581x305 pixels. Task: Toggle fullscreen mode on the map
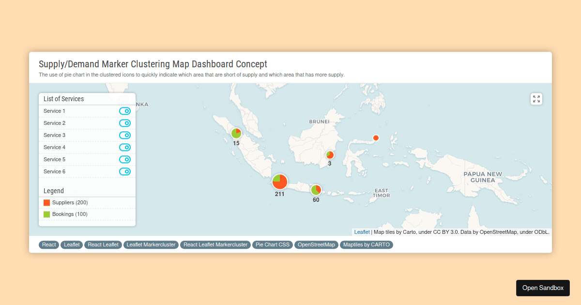(536, 99)
